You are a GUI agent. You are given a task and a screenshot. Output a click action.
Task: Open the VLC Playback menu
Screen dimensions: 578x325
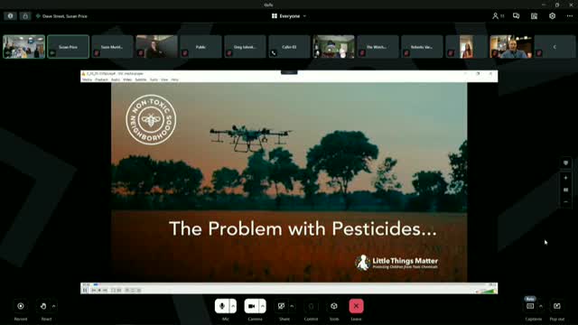pos(101,79)
